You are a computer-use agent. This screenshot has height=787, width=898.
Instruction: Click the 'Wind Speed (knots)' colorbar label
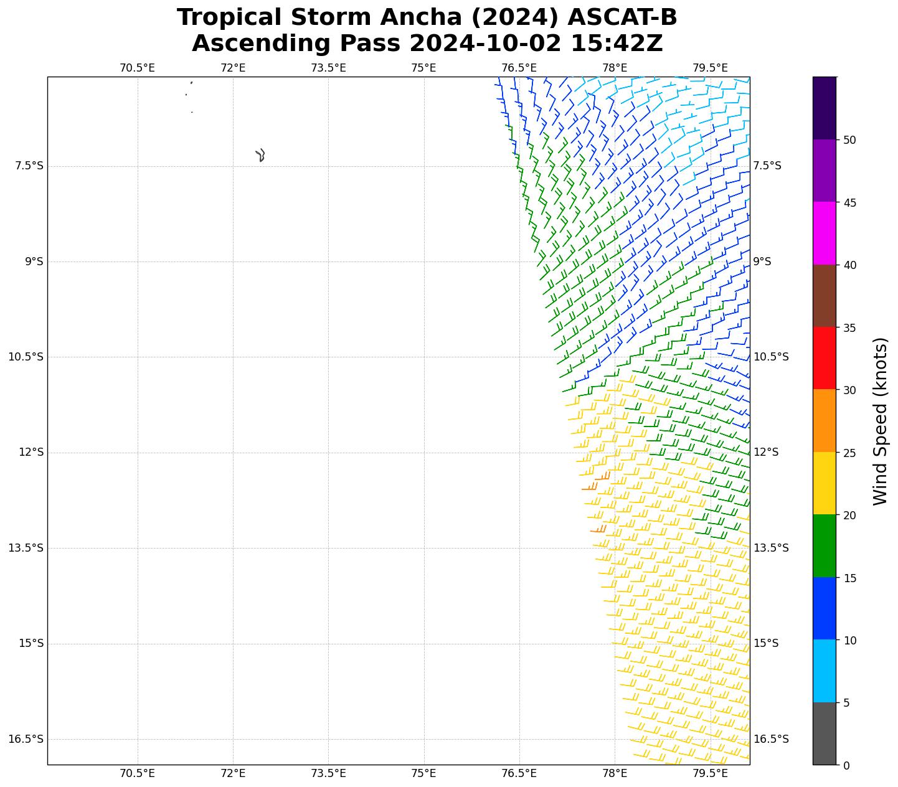[879, 421]
